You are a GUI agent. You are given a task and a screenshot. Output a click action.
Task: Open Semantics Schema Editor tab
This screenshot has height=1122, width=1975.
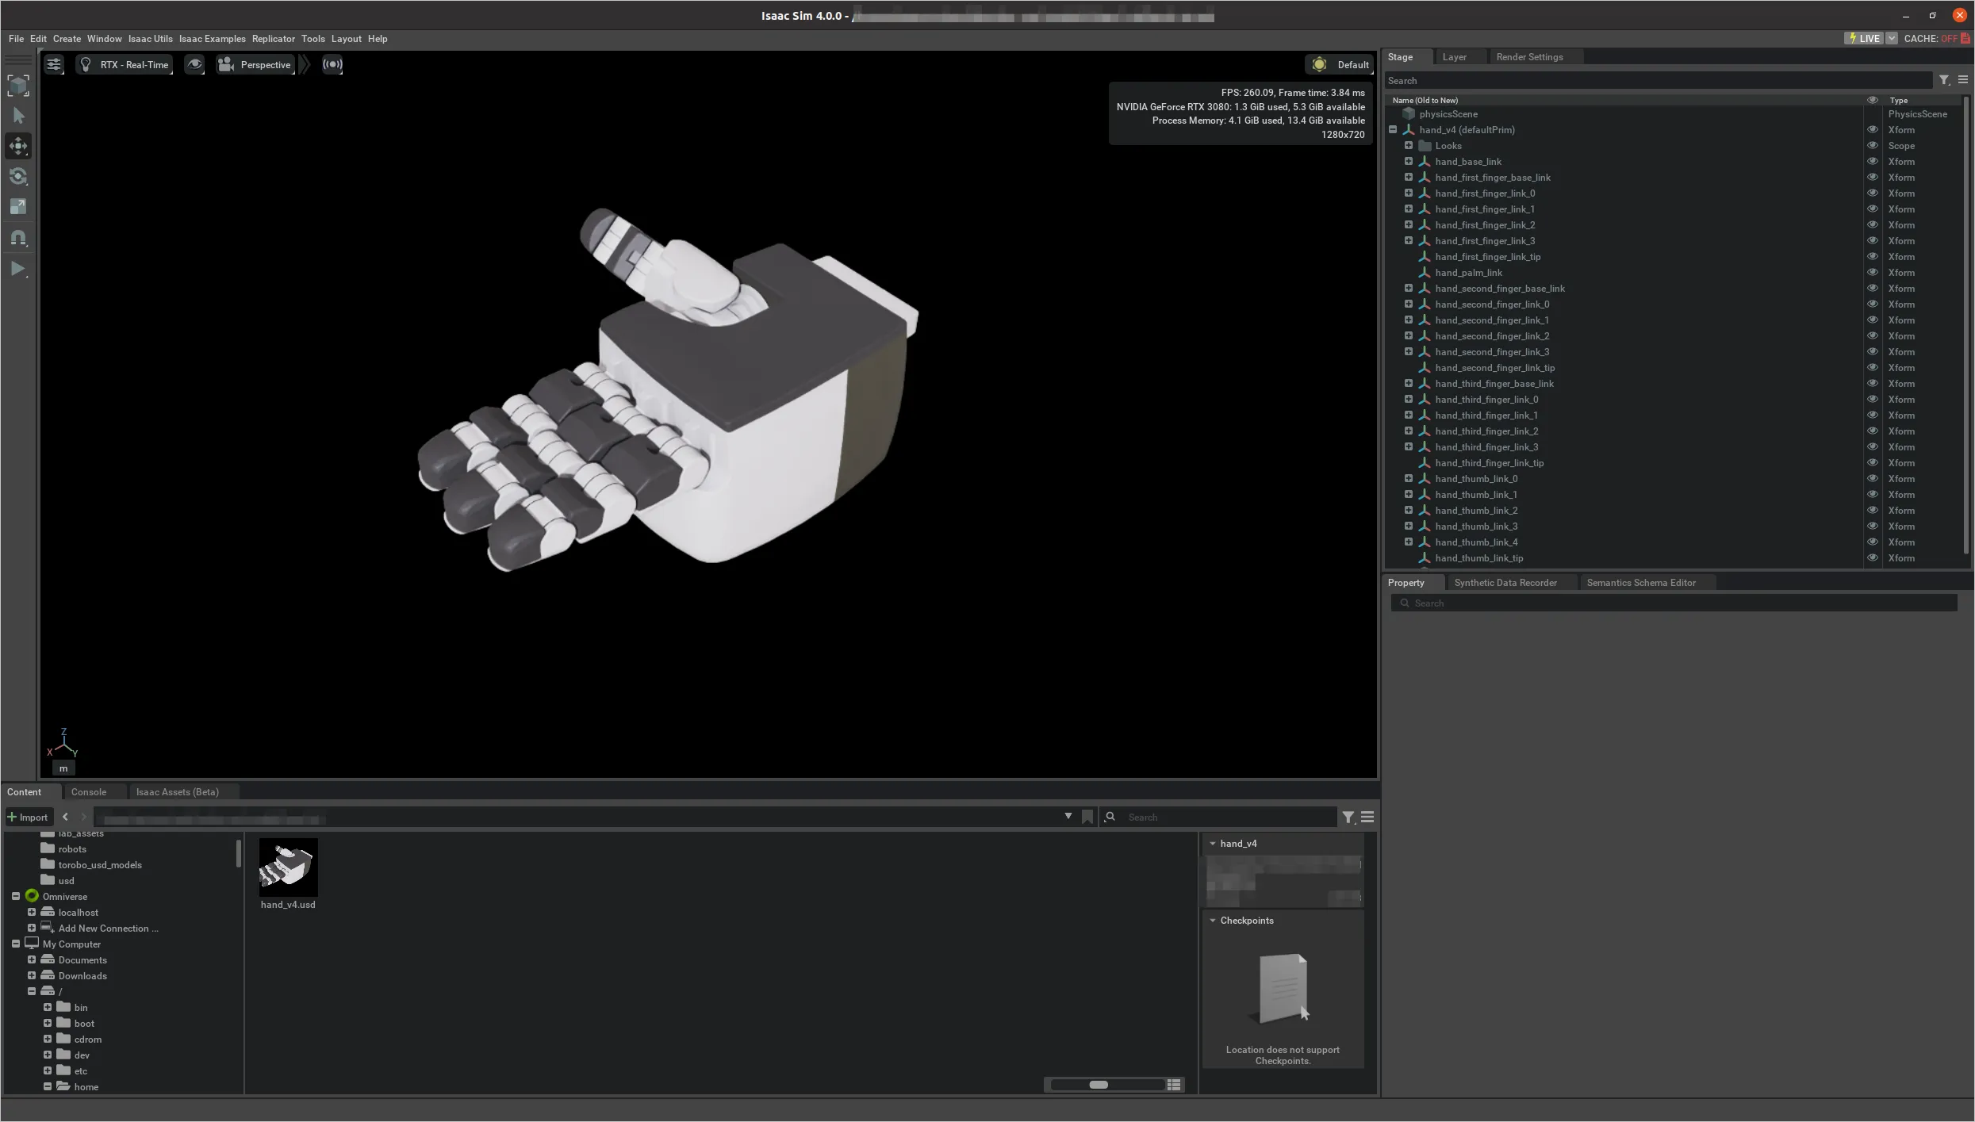tap(1641, 583)
